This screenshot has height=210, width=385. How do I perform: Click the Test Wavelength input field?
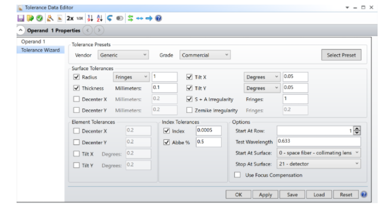coord(319,142)
